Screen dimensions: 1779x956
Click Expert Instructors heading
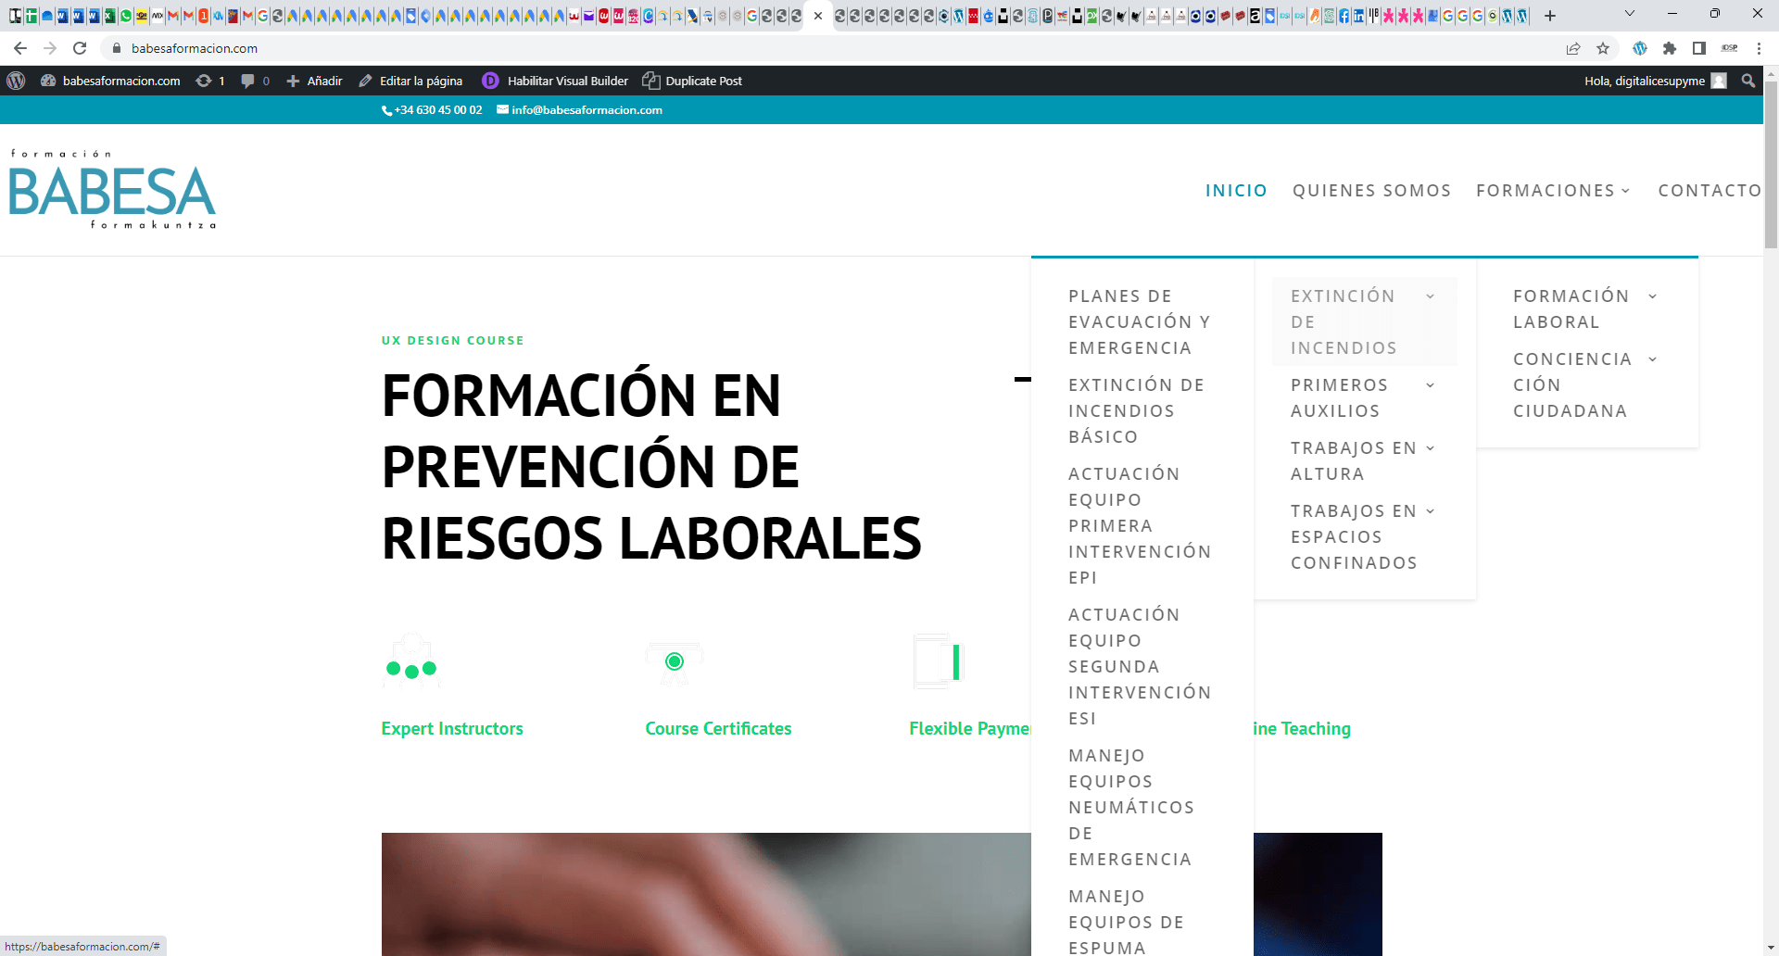click(x=452, y=729)
